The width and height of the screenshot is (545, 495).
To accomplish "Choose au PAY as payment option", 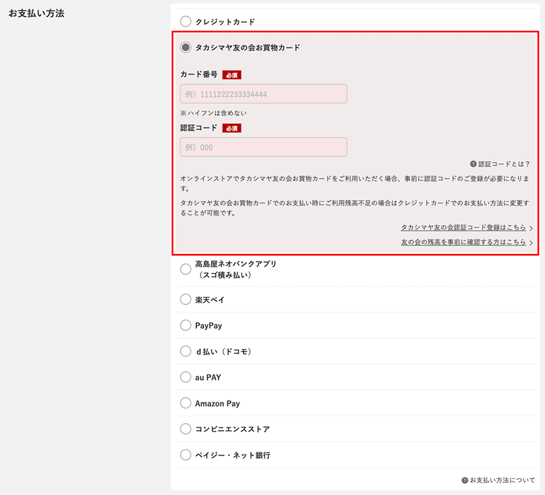I will 186,377.
